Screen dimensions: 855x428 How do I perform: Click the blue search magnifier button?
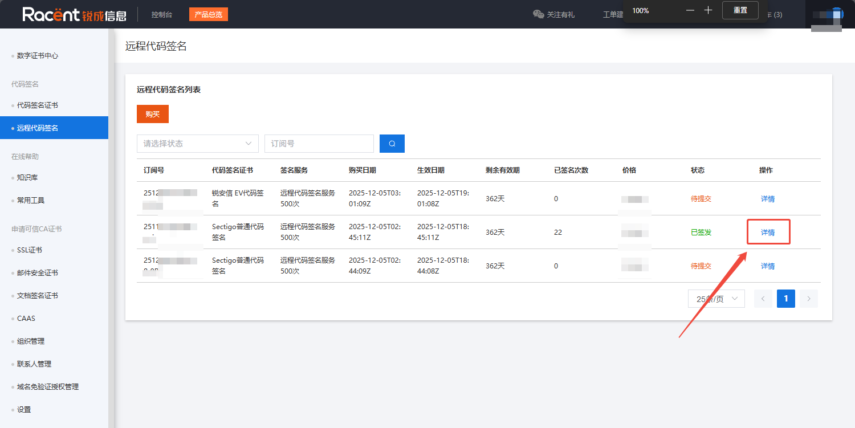392,144
